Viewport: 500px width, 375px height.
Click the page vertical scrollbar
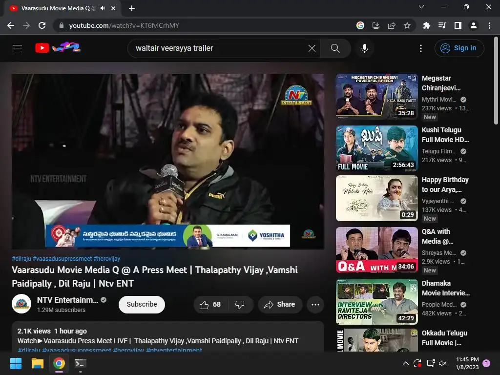coord(496,81)
